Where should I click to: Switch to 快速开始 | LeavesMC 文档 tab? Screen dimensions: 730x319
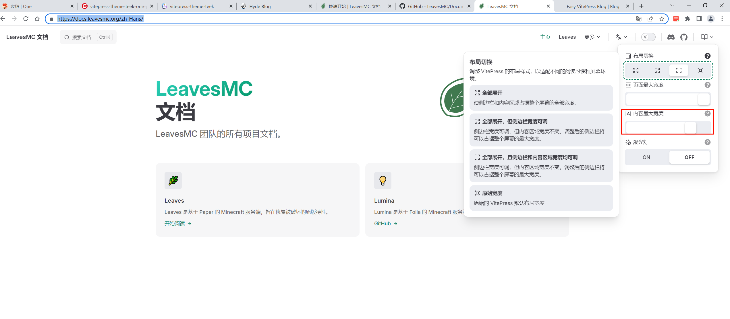(x=355, y=6)
